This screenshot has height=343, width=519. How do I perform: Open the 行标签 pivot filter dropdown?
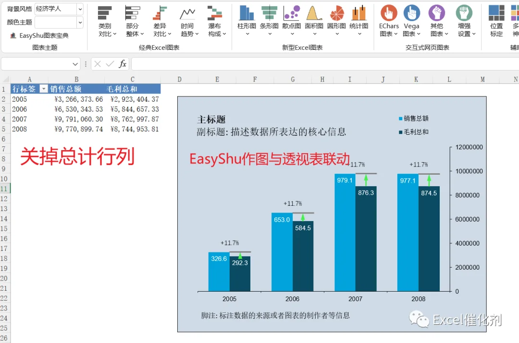(x=44, y=89)
